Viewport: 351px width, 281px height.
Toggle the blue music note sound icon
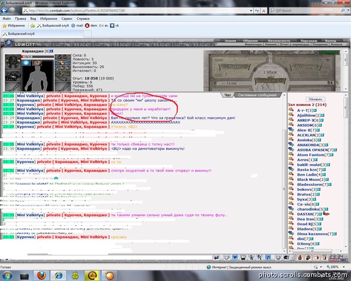(268, 258)
